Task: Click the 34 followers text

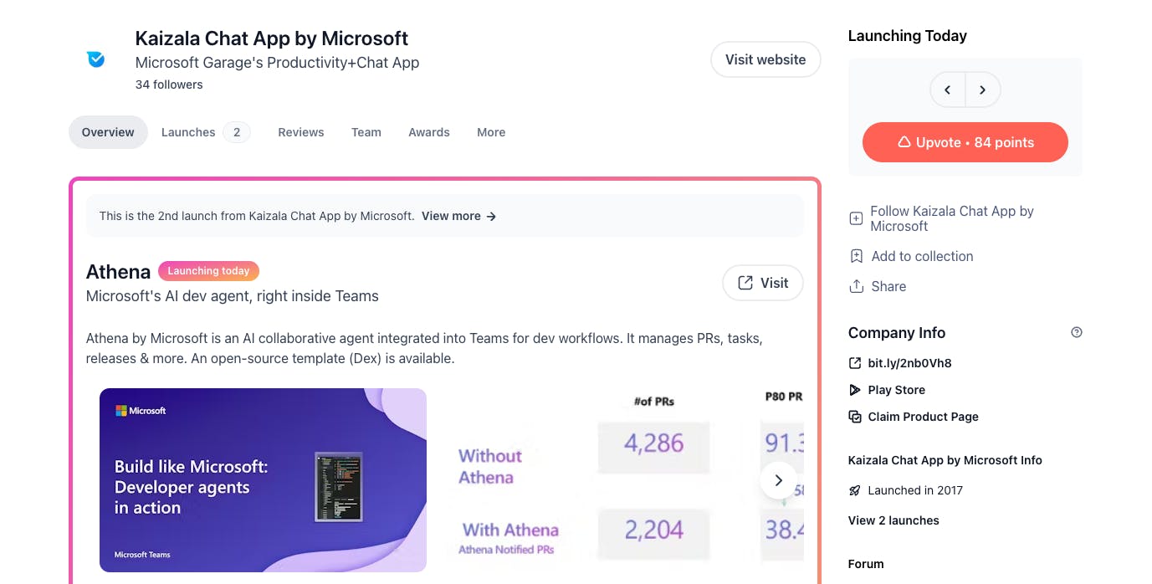Action: pyautogui.click(x=169, y=85)
